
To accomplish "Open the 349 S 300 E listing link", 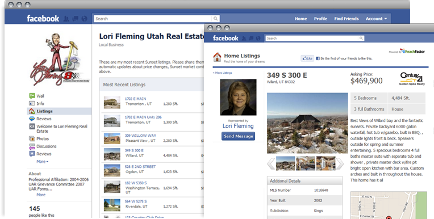I will [134, 150].
